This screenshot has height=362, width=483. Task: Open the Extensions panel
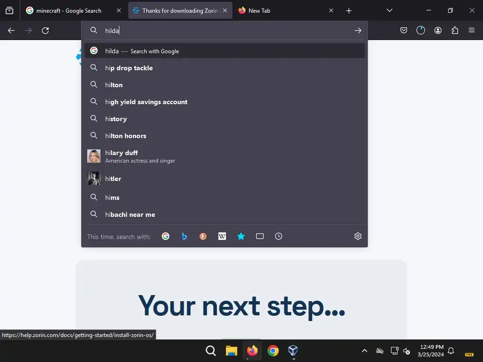(455, 30)
